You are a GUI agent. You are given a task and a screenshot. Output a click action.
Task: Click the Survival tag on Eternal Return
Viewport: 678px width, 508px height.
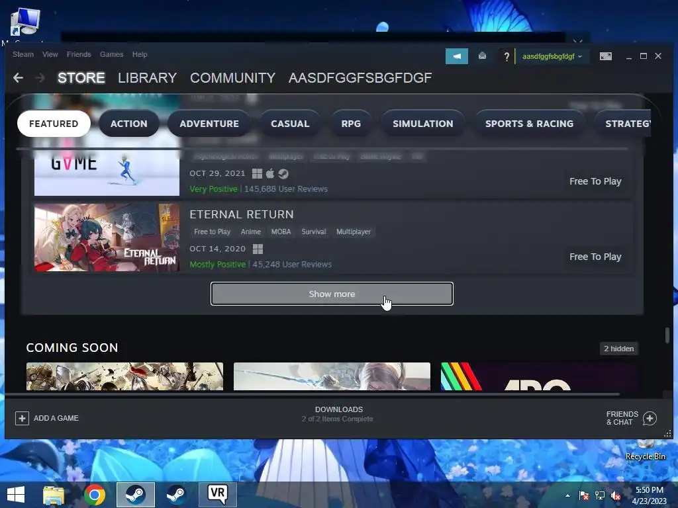coord(313,232)
